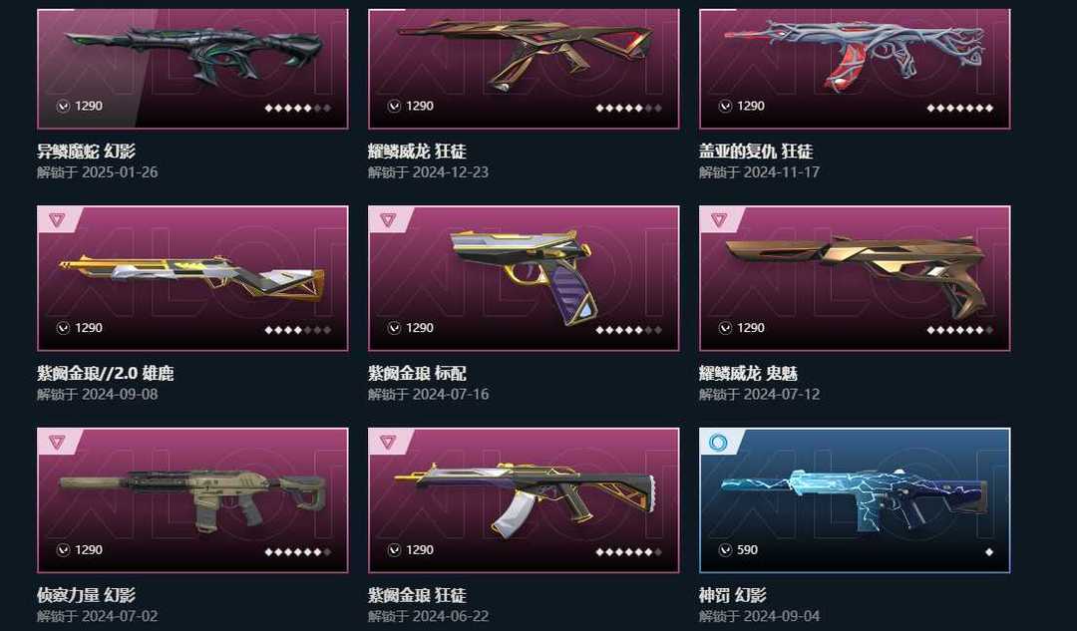
Task: Click the VP currency icon on 异鳞魔蛇 幻影 card
Action: click(x=63, y=106)
